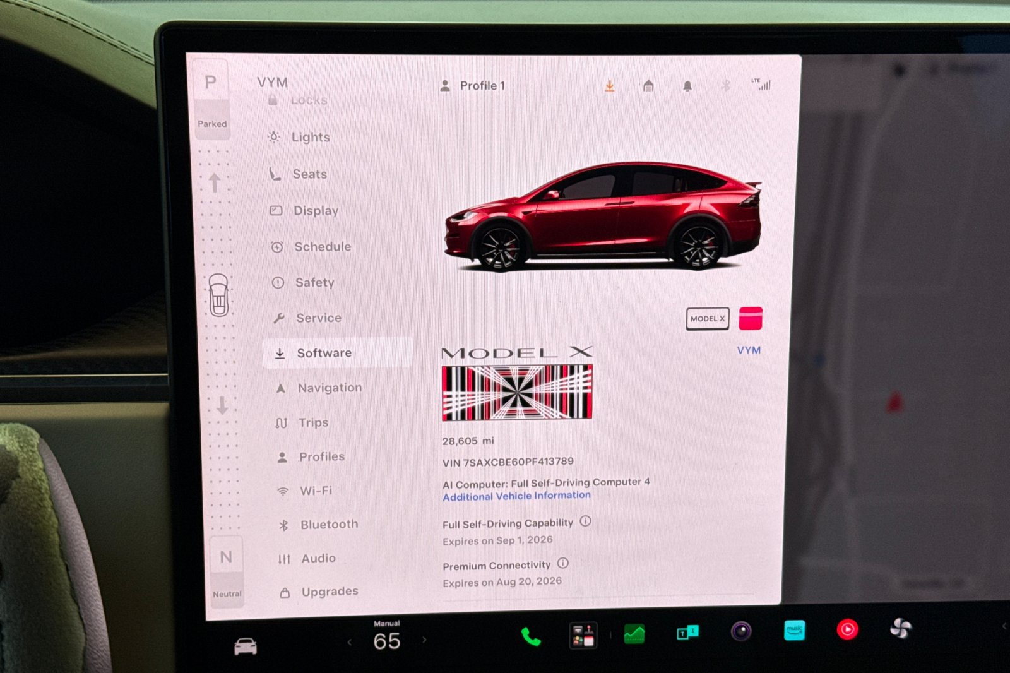This screenshot has width=1010, height=673.
Task: Open the pinwheel fan app icon
Action: coord(901,628)
